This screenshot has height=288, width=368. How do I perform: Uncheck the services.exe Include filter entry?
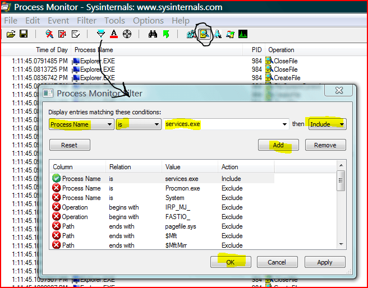tap(56, 179)
